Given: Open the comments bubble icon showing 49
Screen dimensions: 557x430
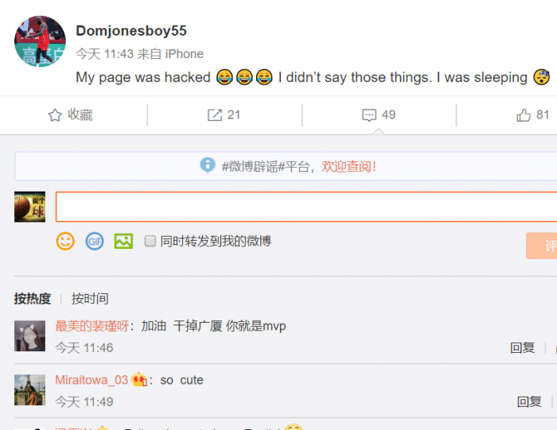Looking at the screenshot, I should click(369, 115).
